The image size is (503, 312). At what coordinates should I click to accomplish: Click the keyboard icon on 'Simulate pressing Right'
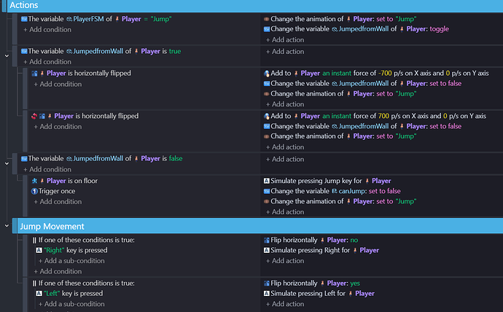267,250
